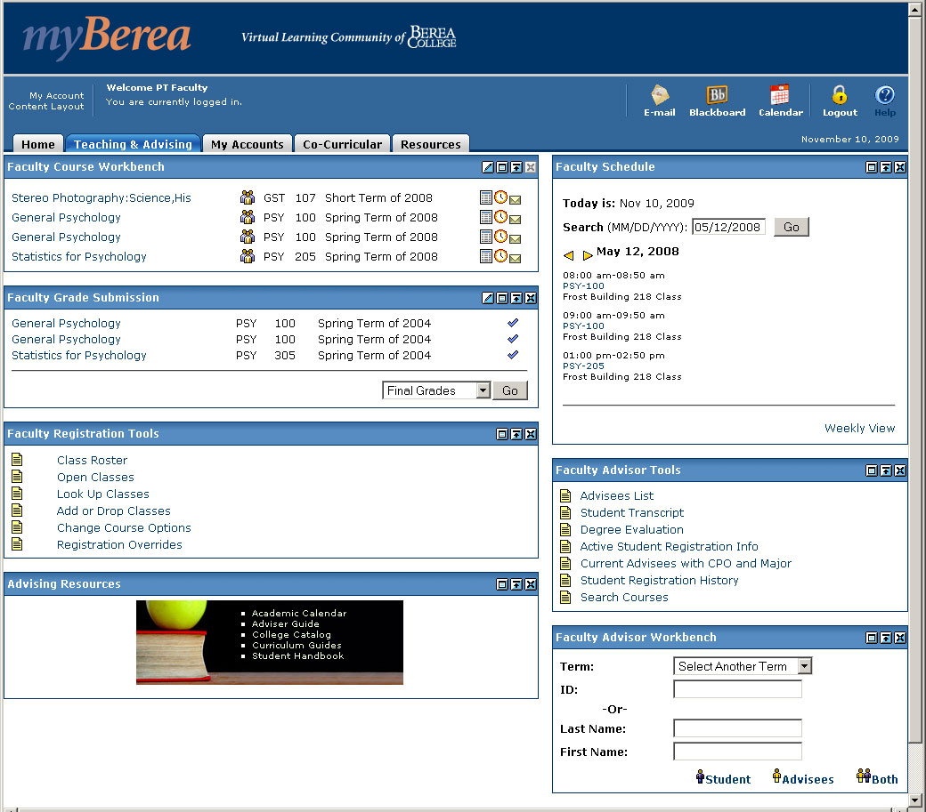
Task: Open the Calendar icon in the header
Action: point(780,95)
